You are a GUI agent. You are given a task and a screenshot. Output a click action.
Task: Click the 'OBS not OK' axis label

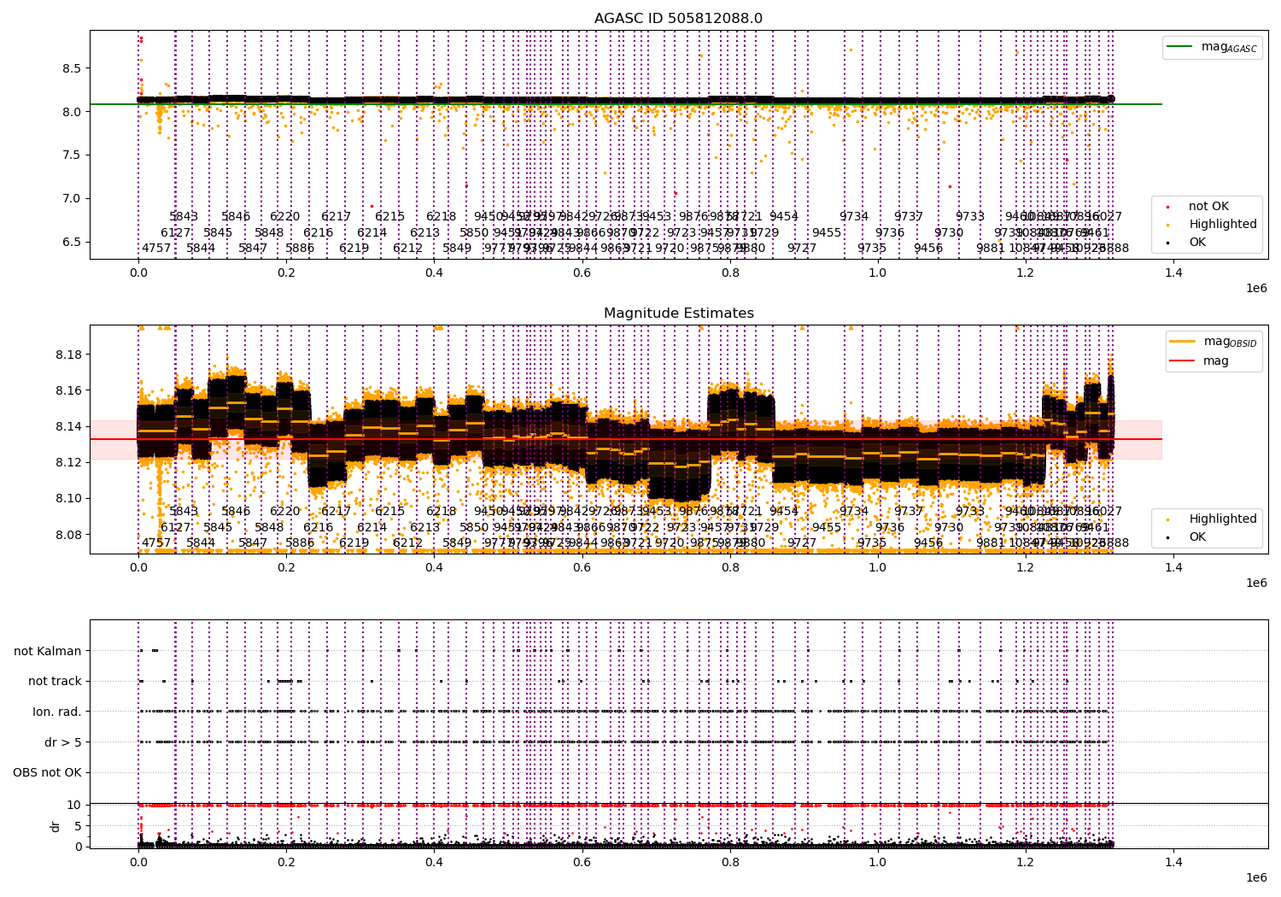(47, 772)
